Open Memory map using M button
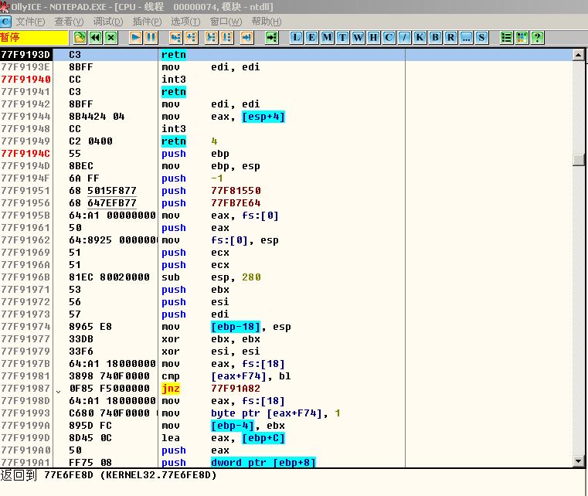588x496 pixels. point(328,37)
